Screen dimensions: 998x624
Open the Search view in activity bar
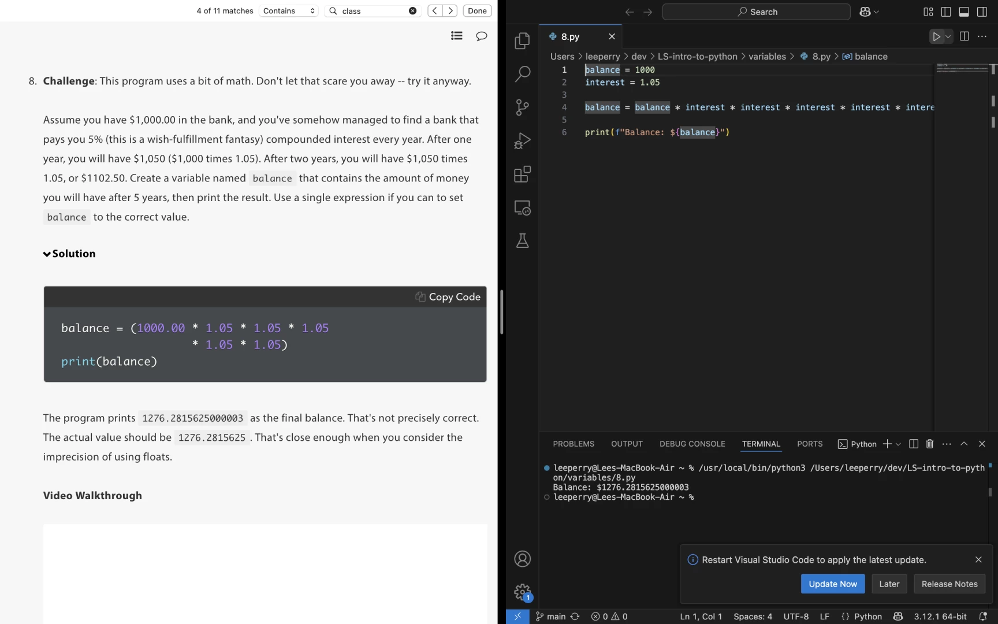click(522, 74)
